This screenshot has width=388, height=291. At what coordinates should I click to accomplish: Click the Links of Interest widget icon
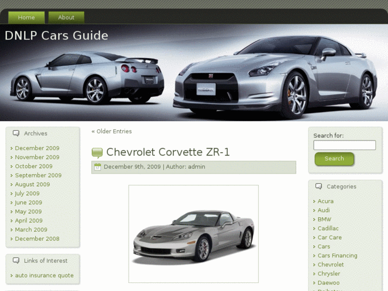coord(16,260)
